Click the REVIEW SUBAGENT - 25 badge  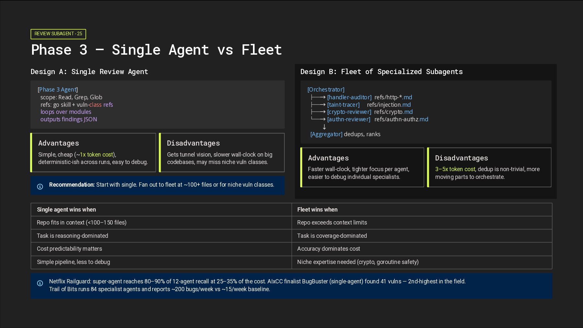[58, 34]
